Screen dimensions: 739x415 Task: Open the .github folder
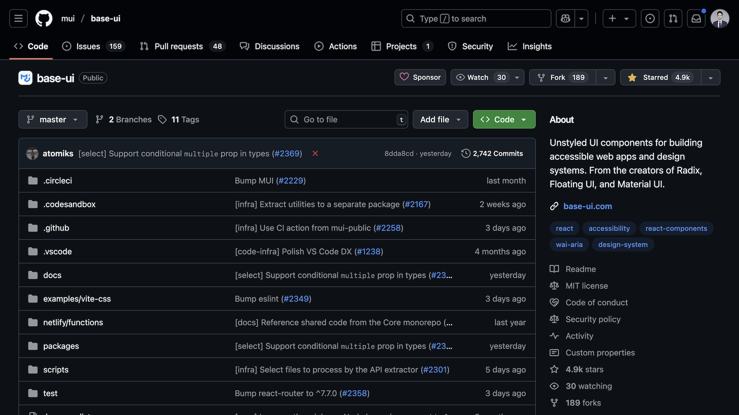click(x=56, y=228)
